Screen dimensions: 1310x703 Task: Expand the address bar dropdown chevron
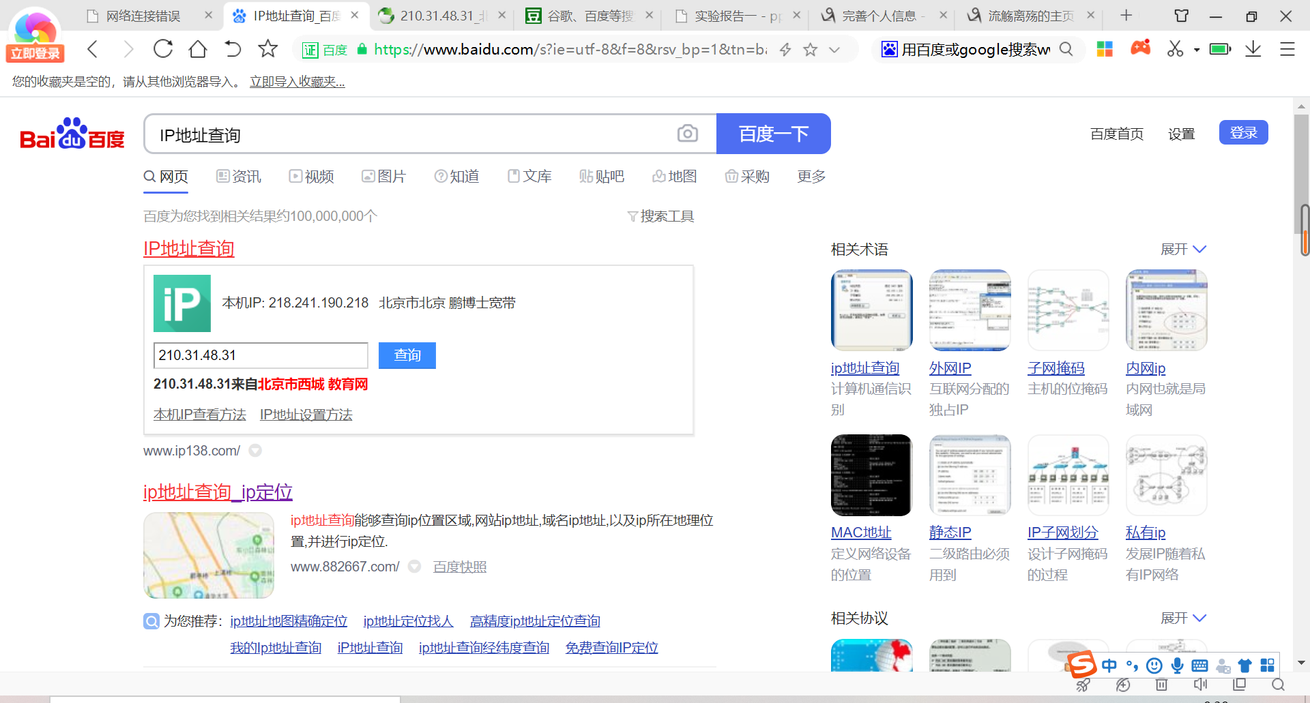click(834, 50)
